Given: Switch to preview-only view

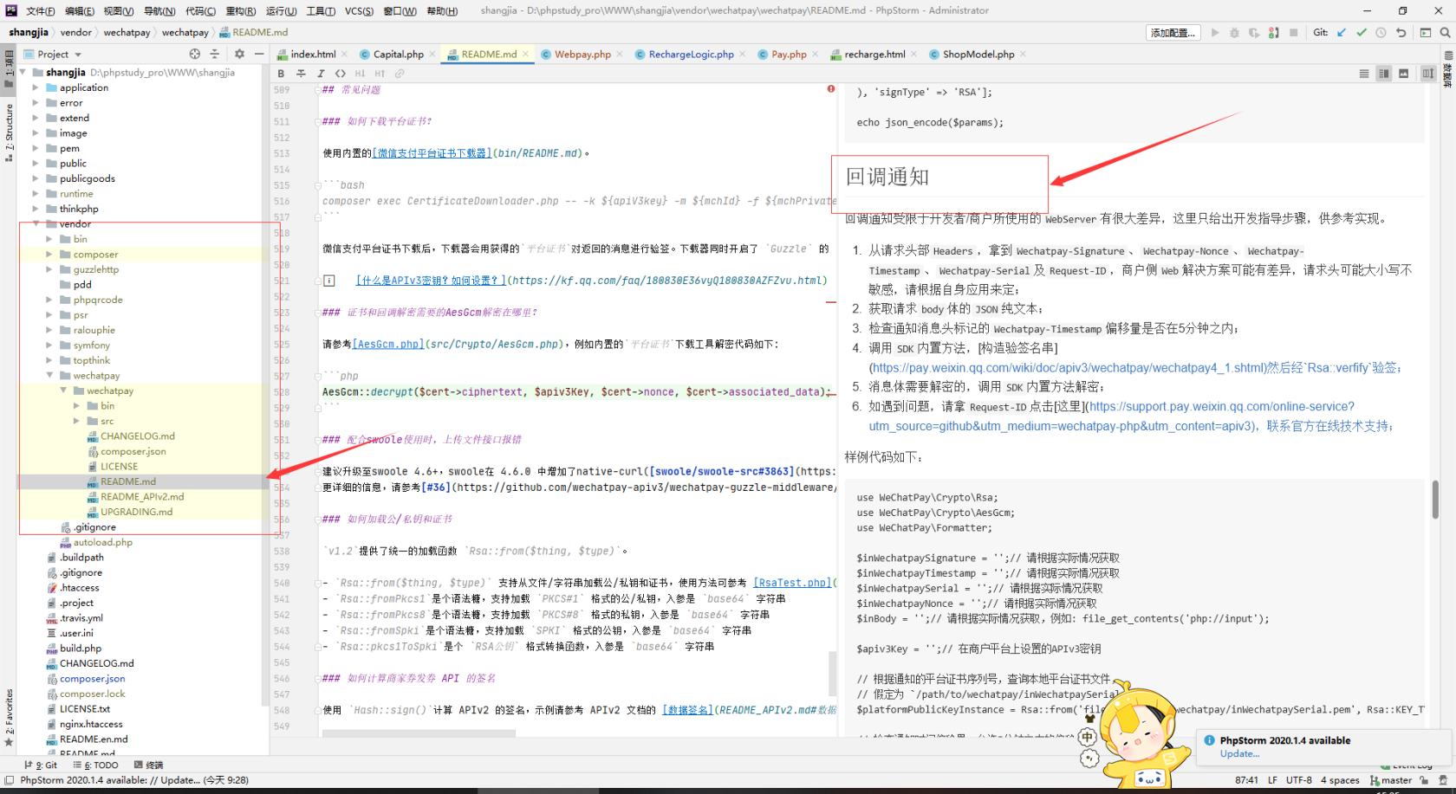Looking at the screenshot, I should [x=1404, y=74].
